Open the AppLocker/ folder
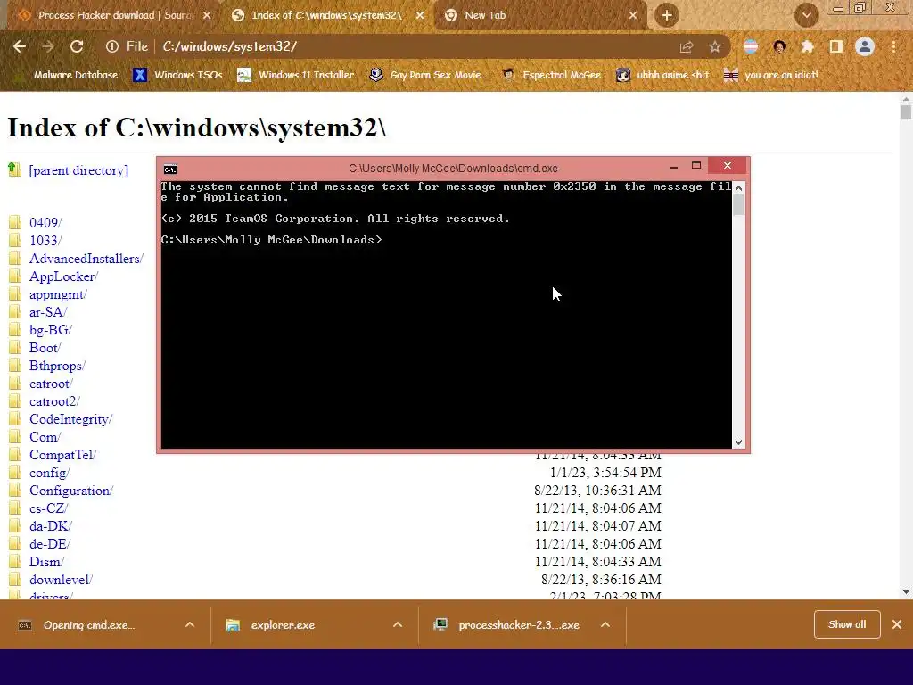The width and height of the screenshot is (913, 685). coord(63,276)
